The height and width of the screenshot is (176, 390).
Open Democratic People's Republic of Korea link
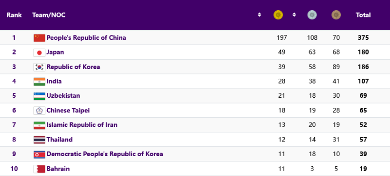click(x=105, y=154)
